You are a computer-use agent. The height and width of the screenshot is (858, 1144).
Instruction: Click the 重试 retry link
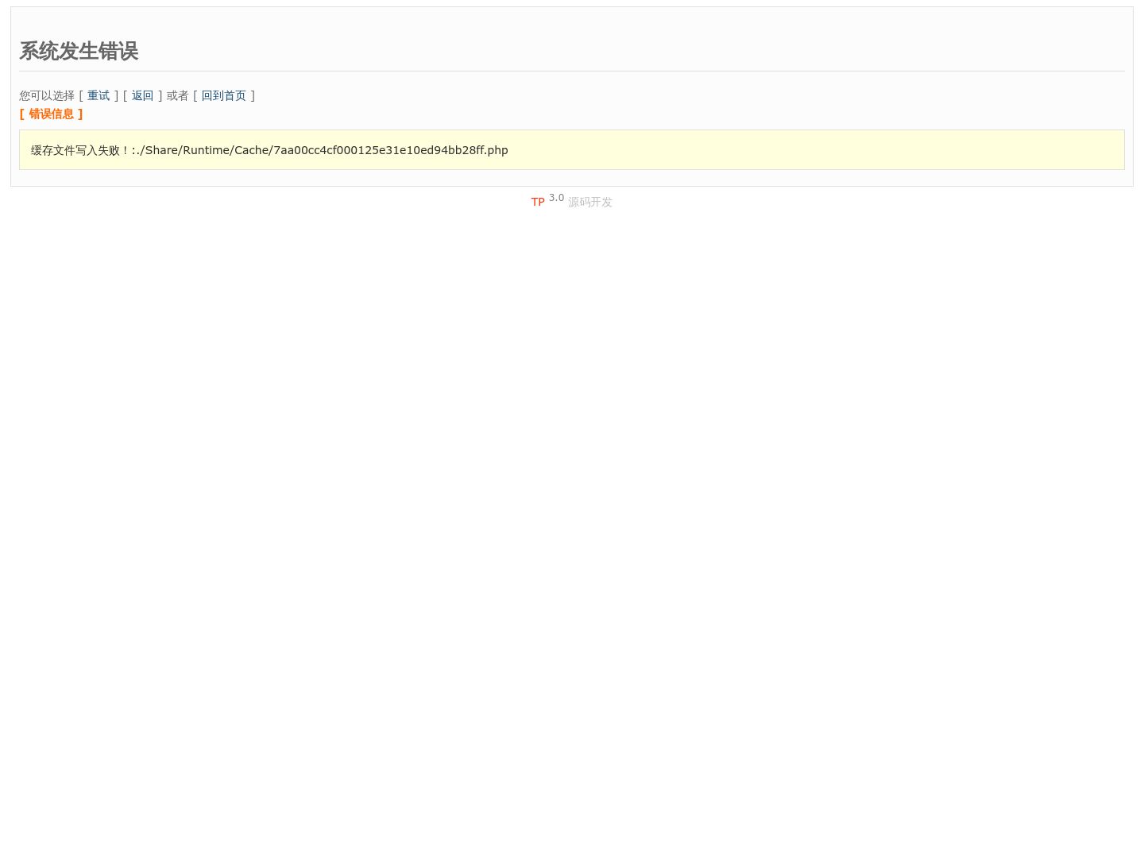pyautogui.click(x=99, y=95)
